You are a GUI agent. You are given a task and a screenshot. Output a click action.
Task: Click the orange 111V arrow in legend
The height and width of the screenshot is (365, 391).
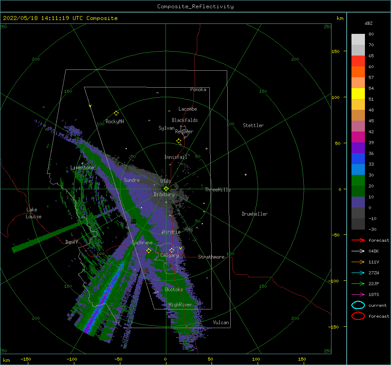point(358,262)
